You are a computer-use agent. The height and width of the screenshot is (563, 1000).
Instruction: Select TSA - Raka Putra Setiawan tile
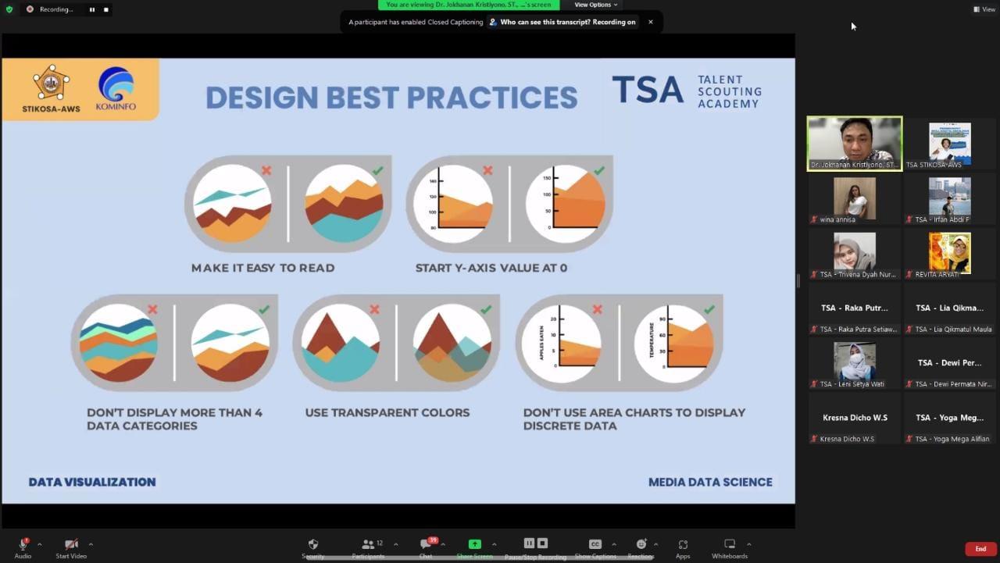pos(855,308)
